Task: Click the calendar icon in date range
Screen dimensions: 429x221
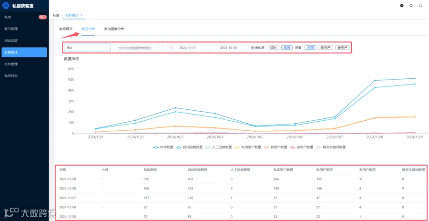Action: click(x=171, y=48)
